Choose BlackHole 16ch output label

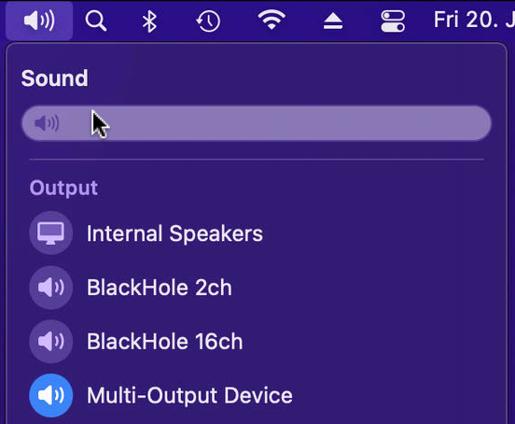(x=164, y=342)
